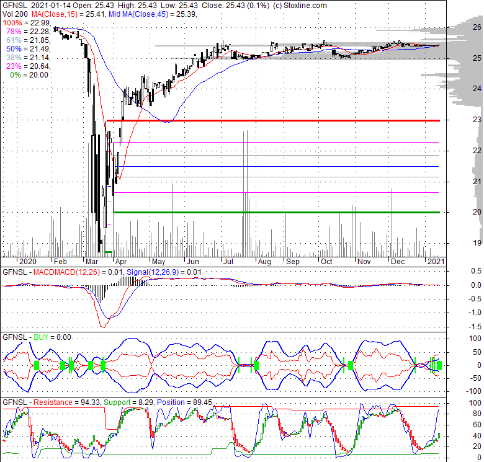Click the -1.5 MACD axis label

click(476, 327)
